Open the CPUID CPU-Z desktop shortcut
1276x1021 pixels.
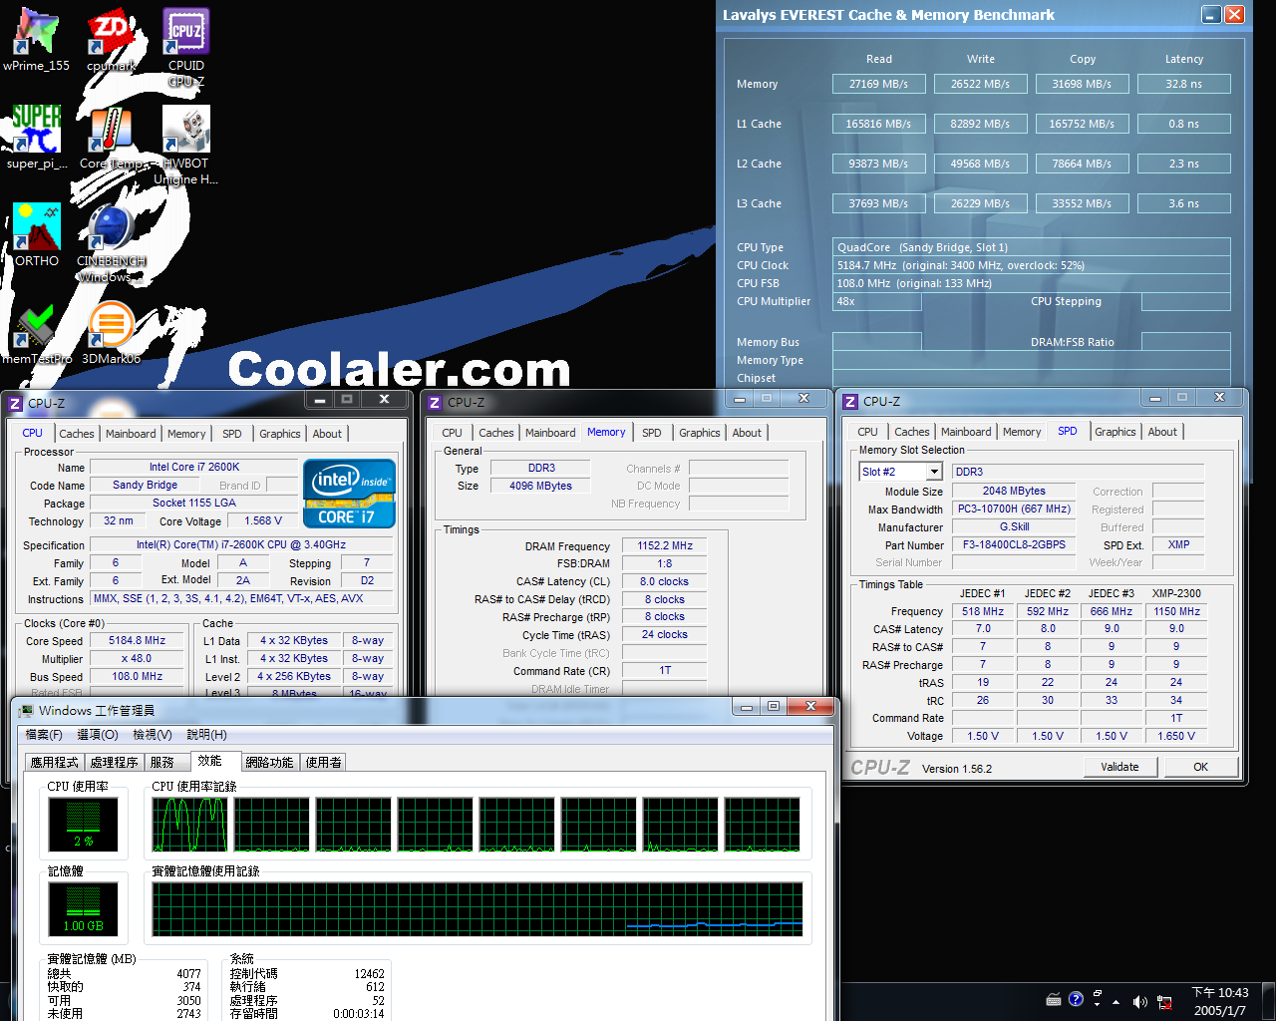click(186, 48)
